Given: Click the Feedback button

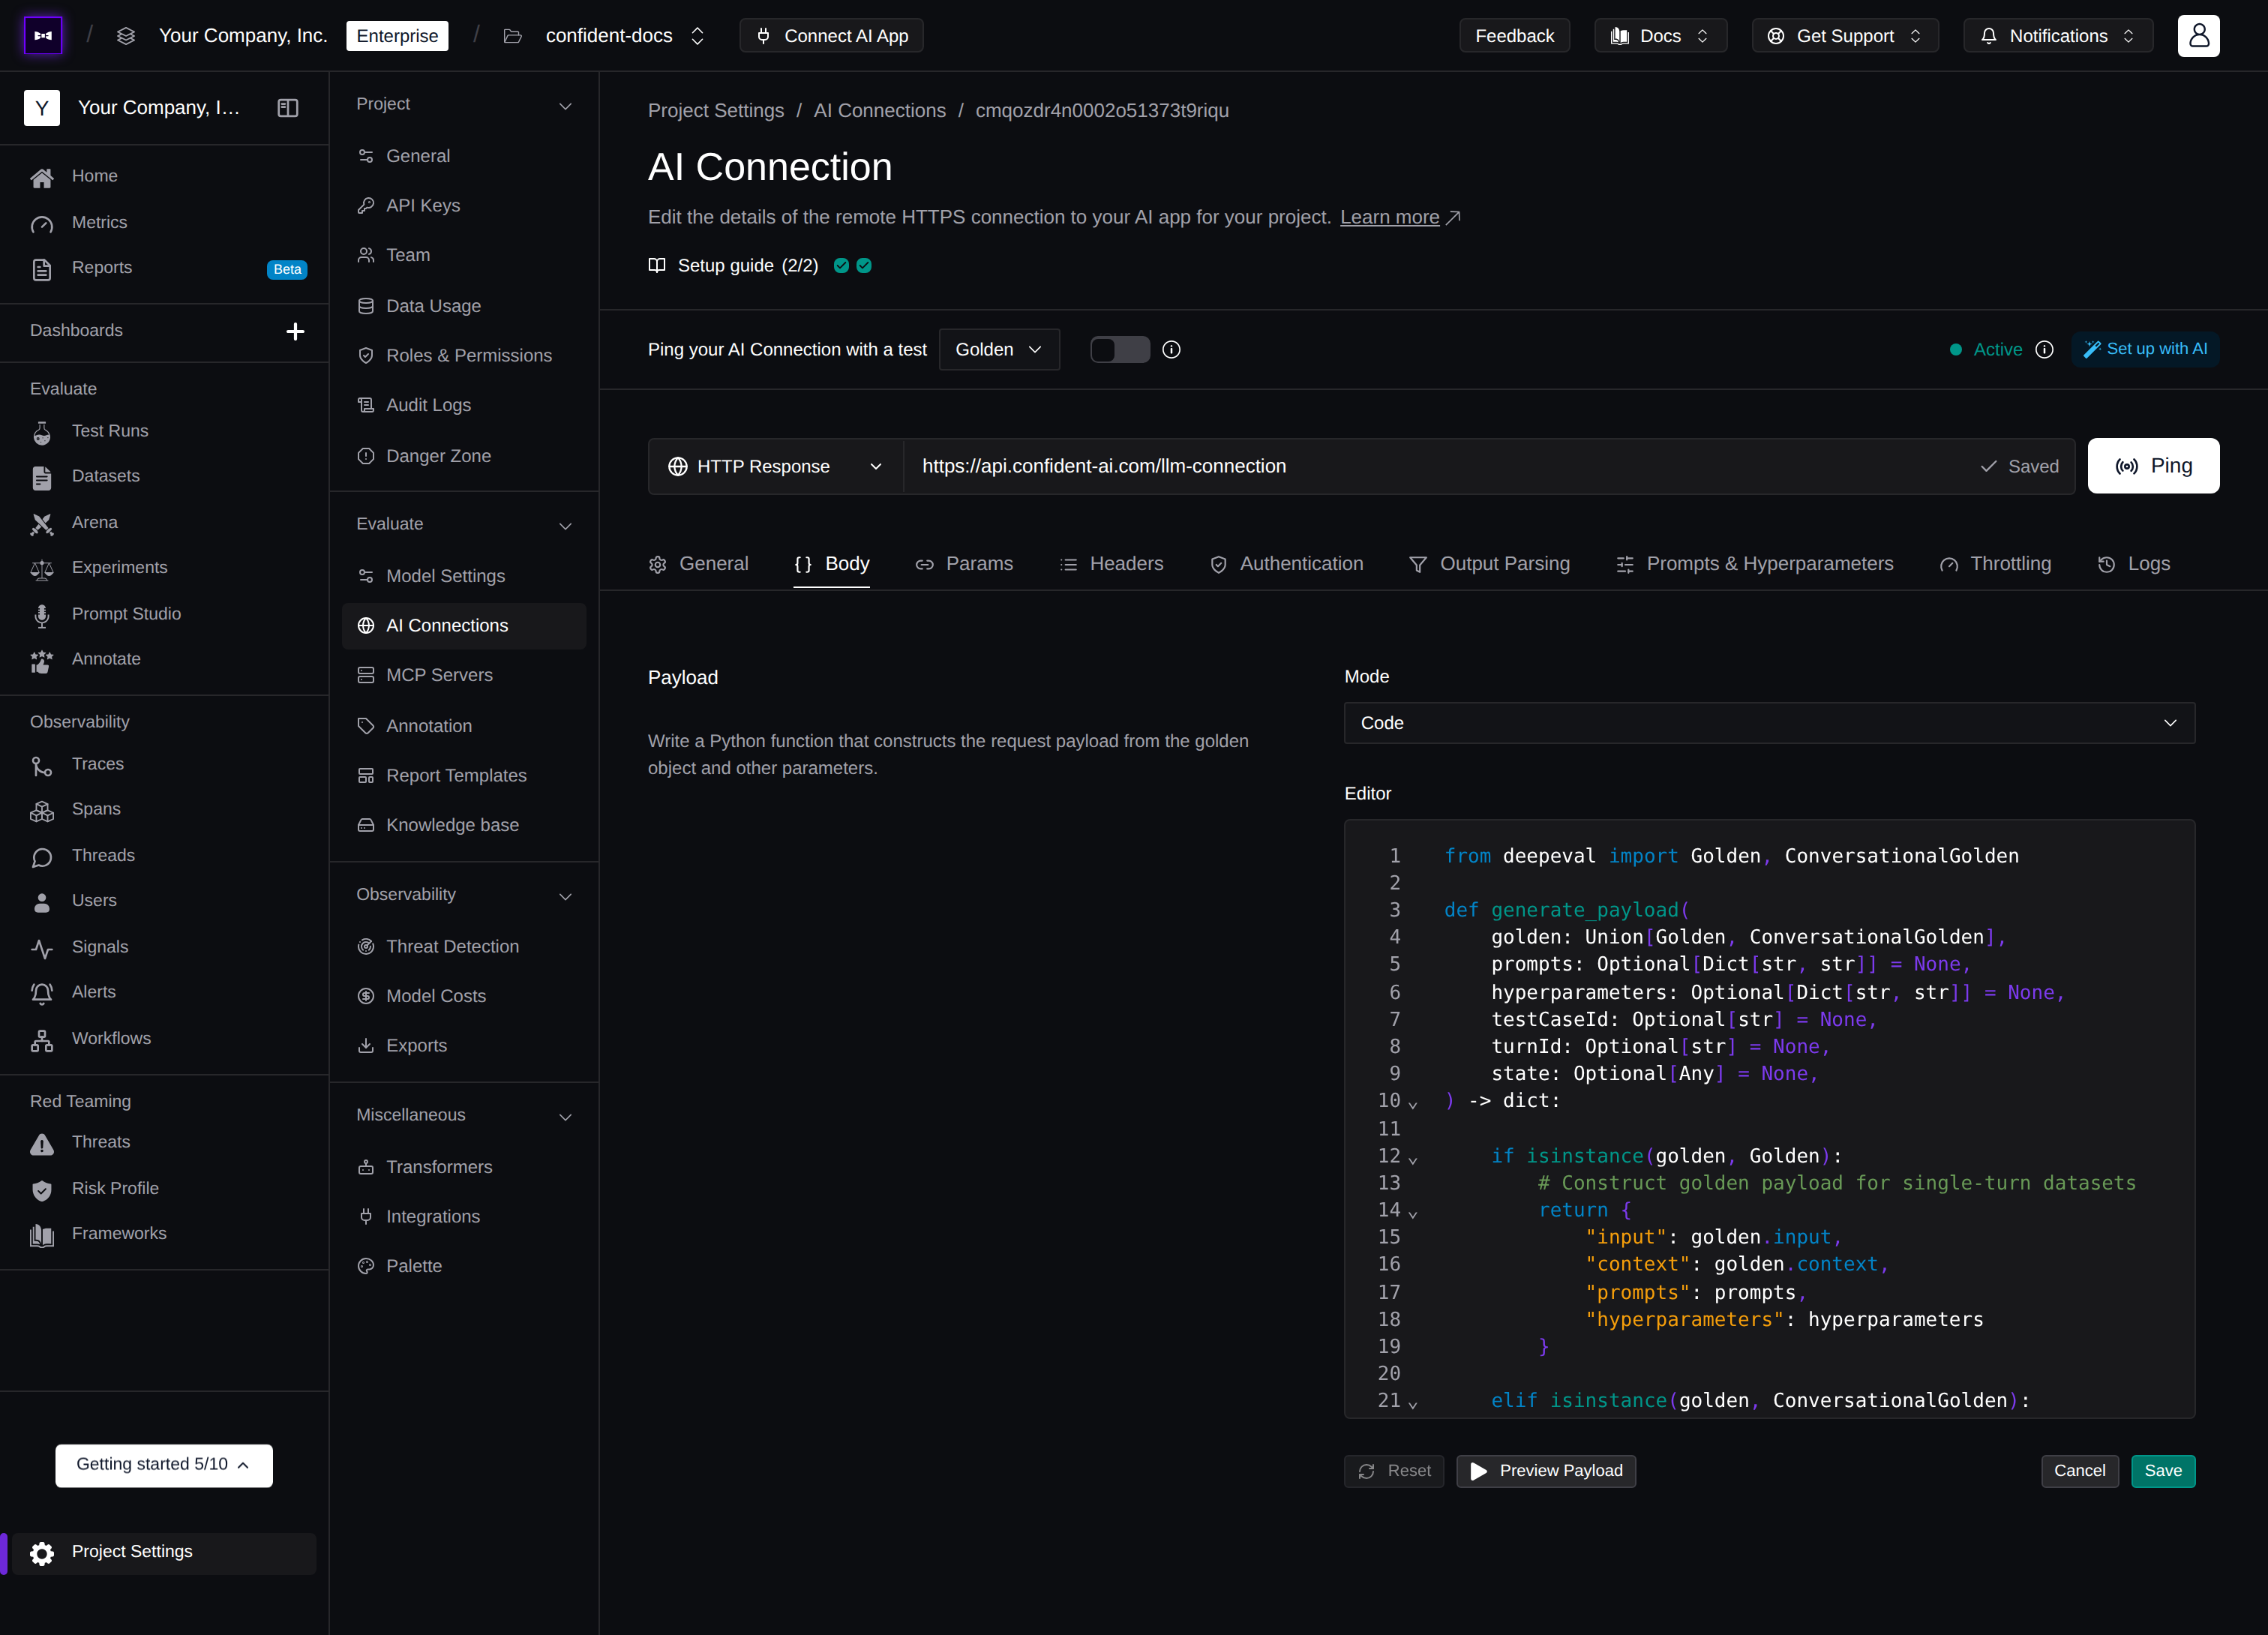Looking at the screenshot, I should click(x=1514, y=36).
